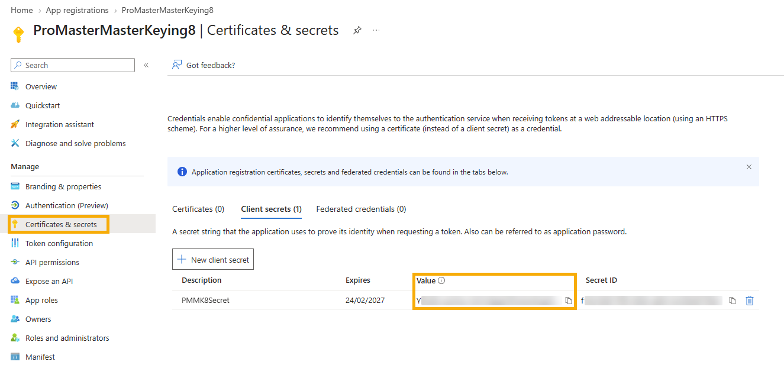Click the info icon in the banner
The height and width of the screenshot is (368, 784).
(x=182, y=172)
